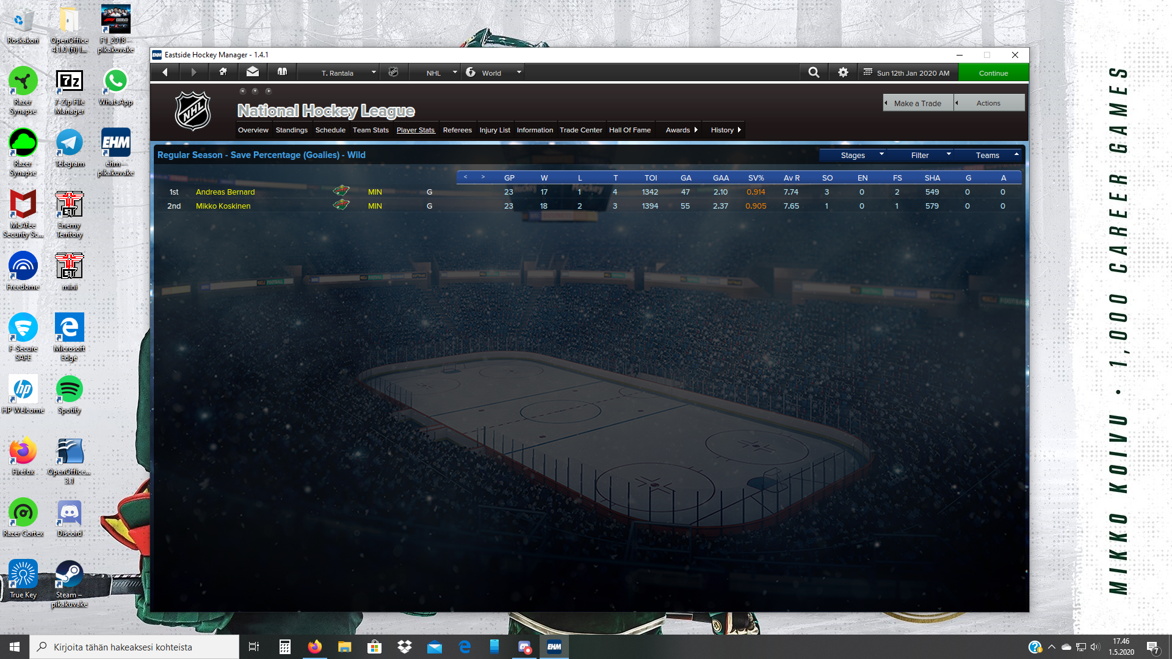Open the McAfee Security Scan desktop icon

point(23,214)
